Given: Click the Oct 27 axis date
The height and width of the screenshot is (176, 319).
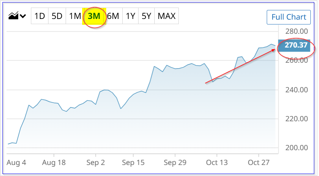Looking at the screenshot, I should (258, 163).
